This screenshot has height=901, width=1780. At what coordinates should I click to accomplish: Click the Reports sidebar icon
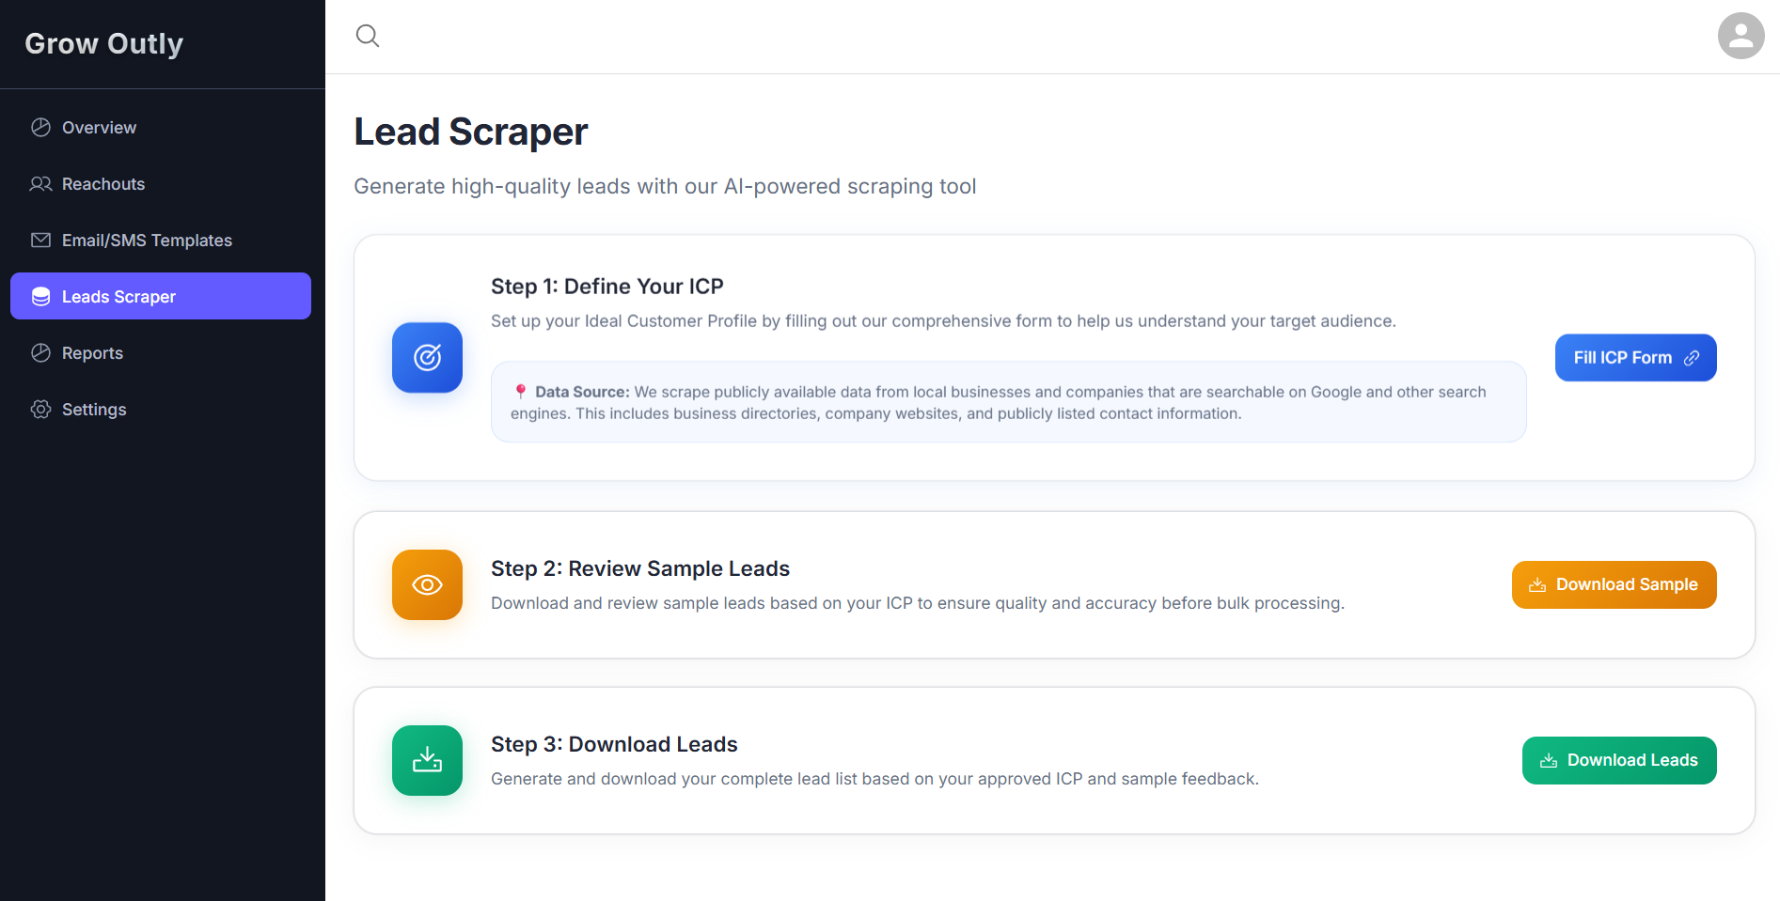40,353
